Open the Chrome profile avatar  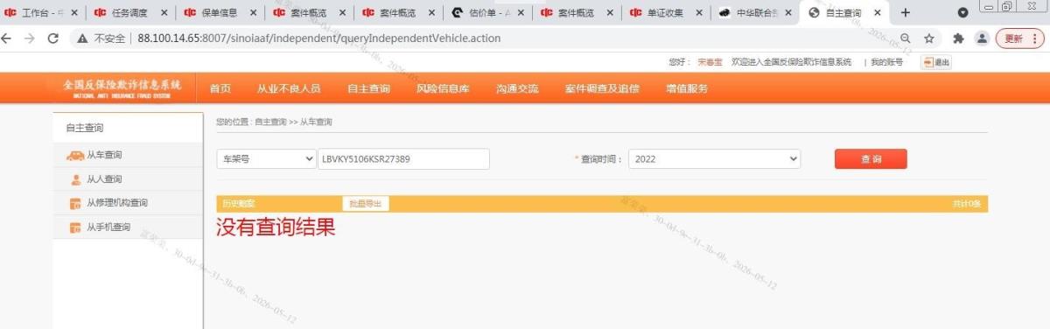point(983,38)
